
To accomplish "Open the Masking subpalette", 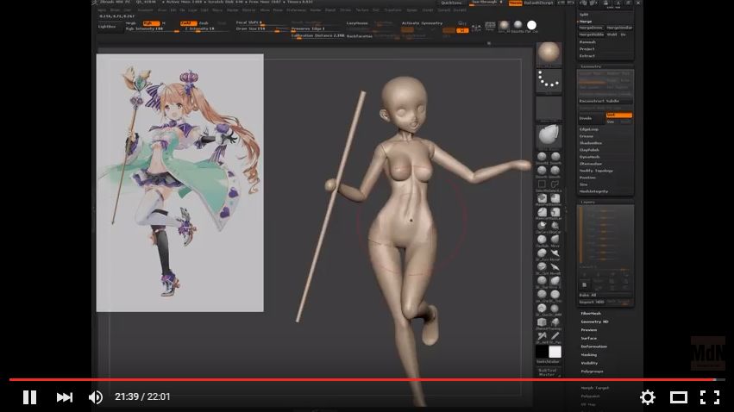I will (589, 354).
